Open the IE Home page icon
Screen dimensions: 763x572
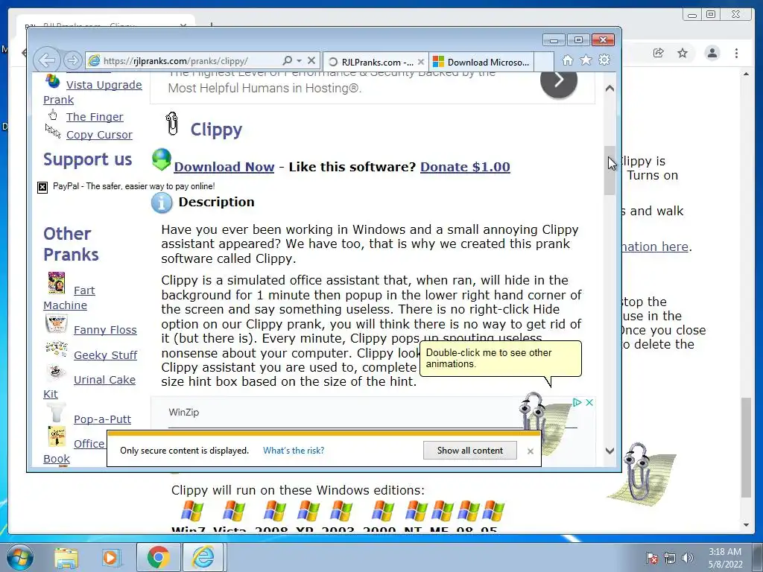[x=567, y=60]
